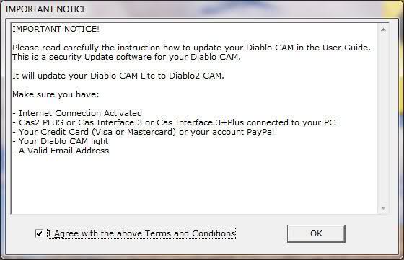Place cursor on the 'Please read carefully' line
Screen dimensions: 404x260
tap(191, 48)
